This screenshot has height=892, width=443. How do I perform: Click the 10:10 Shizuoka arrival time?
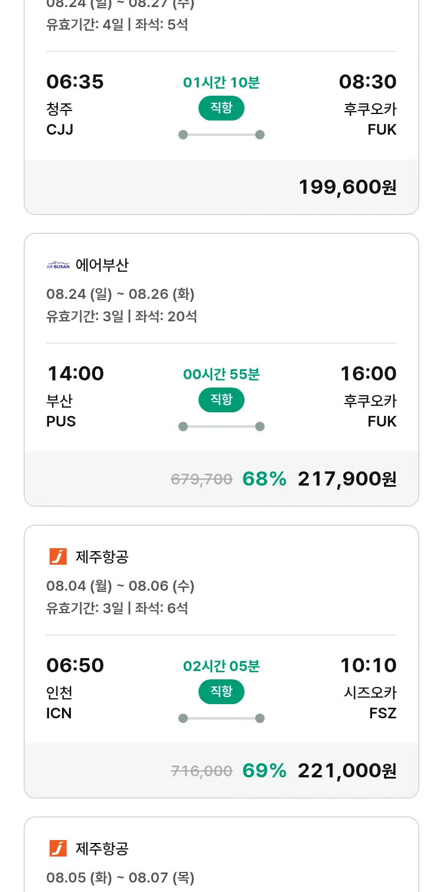click(368, 665)
